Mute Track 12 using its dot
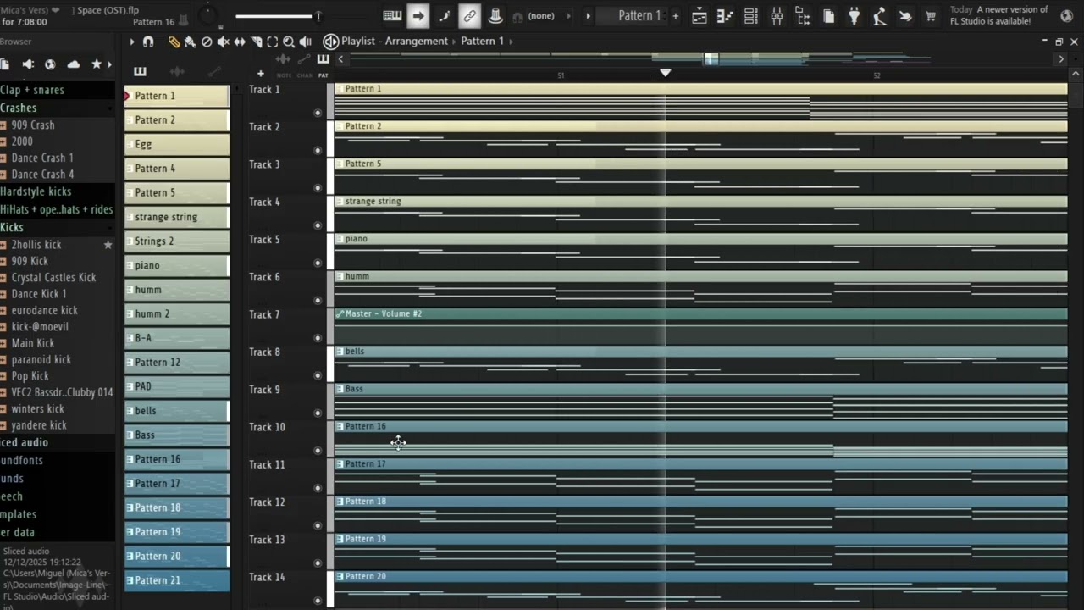Screen dimensions: 1084x610 [x=318, y=525]
